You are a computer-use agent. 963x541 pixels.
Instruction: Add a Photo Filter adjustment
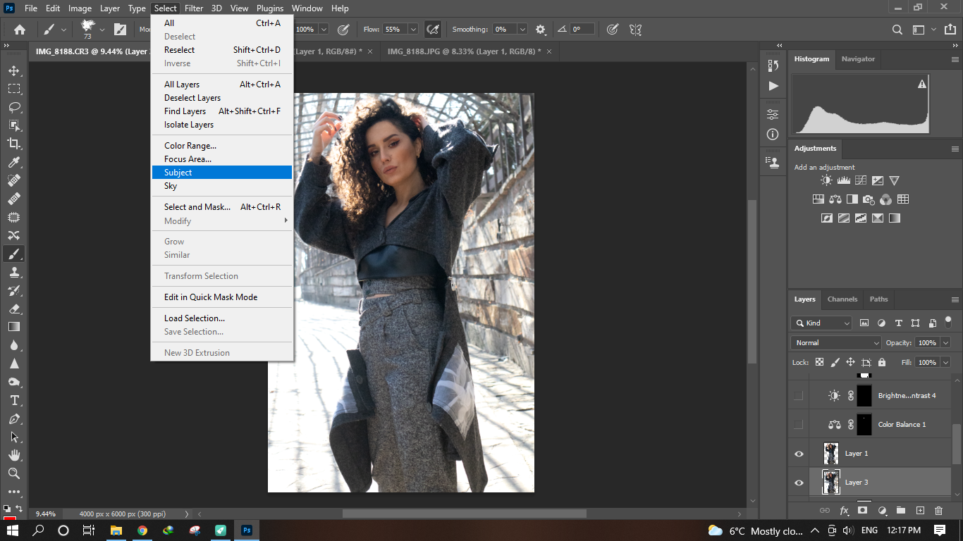pos(869,199)
